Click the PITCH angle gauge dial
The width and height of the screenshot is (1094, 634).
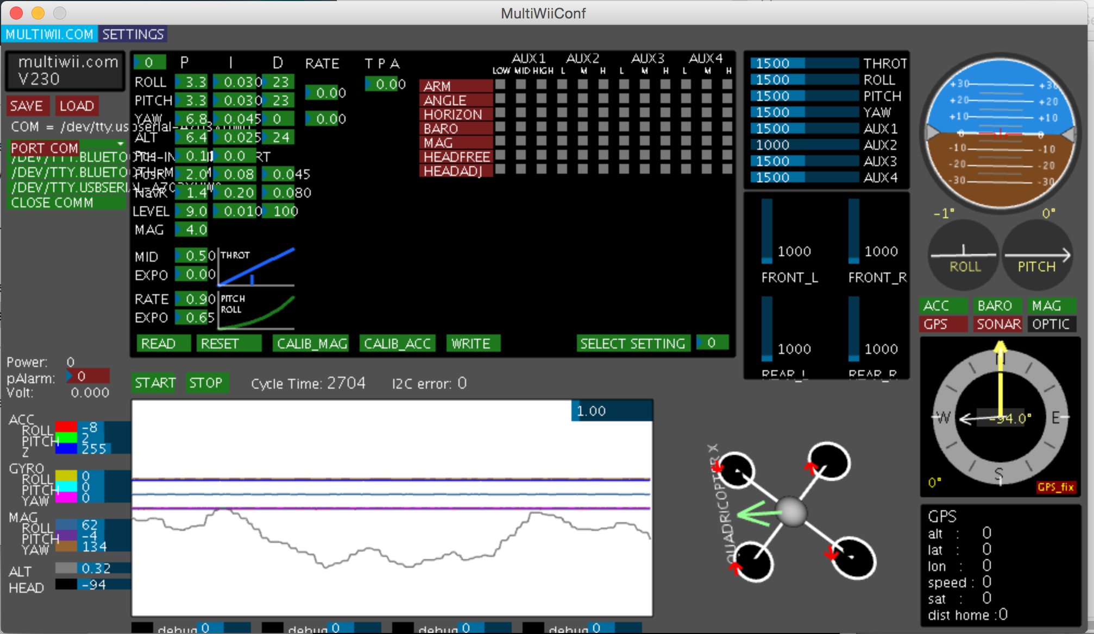pos(1036,254)
